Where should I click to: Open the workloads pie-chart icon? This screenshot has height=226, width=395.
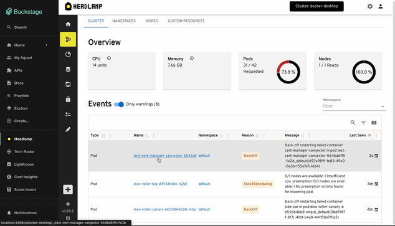pyautogui.click(x=68, y=54)
